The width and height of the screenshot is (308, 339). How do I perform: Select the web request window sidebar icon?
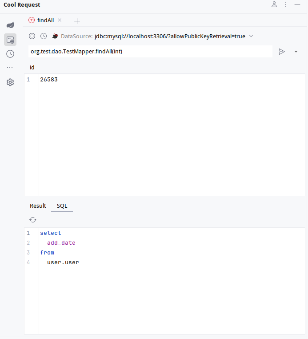[x=10, y=40]
